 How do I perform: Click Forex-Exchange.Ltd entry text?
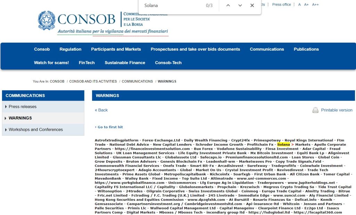click(161, 140)
